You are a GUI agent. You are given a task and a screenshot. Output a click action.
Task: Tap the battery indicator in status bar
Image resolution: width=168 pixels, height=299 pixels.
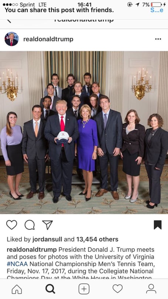pos(157,4)
